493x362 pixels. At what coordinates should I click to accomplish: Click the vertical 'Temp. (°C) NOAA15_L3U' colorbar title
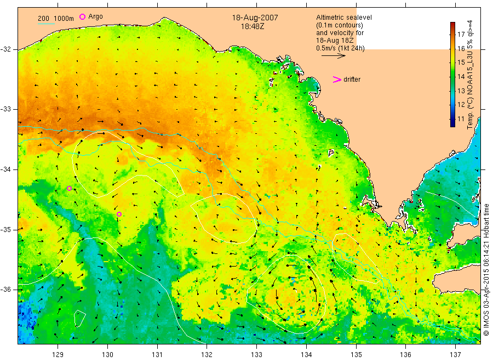pyautogui.click(x=470, y=75)
